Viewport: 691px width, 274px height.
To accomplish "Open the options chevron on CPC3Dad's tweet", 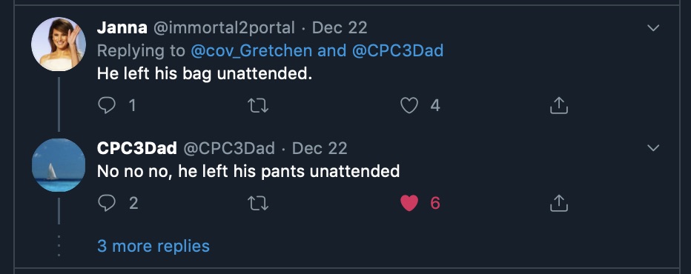I will pos(652,148).
